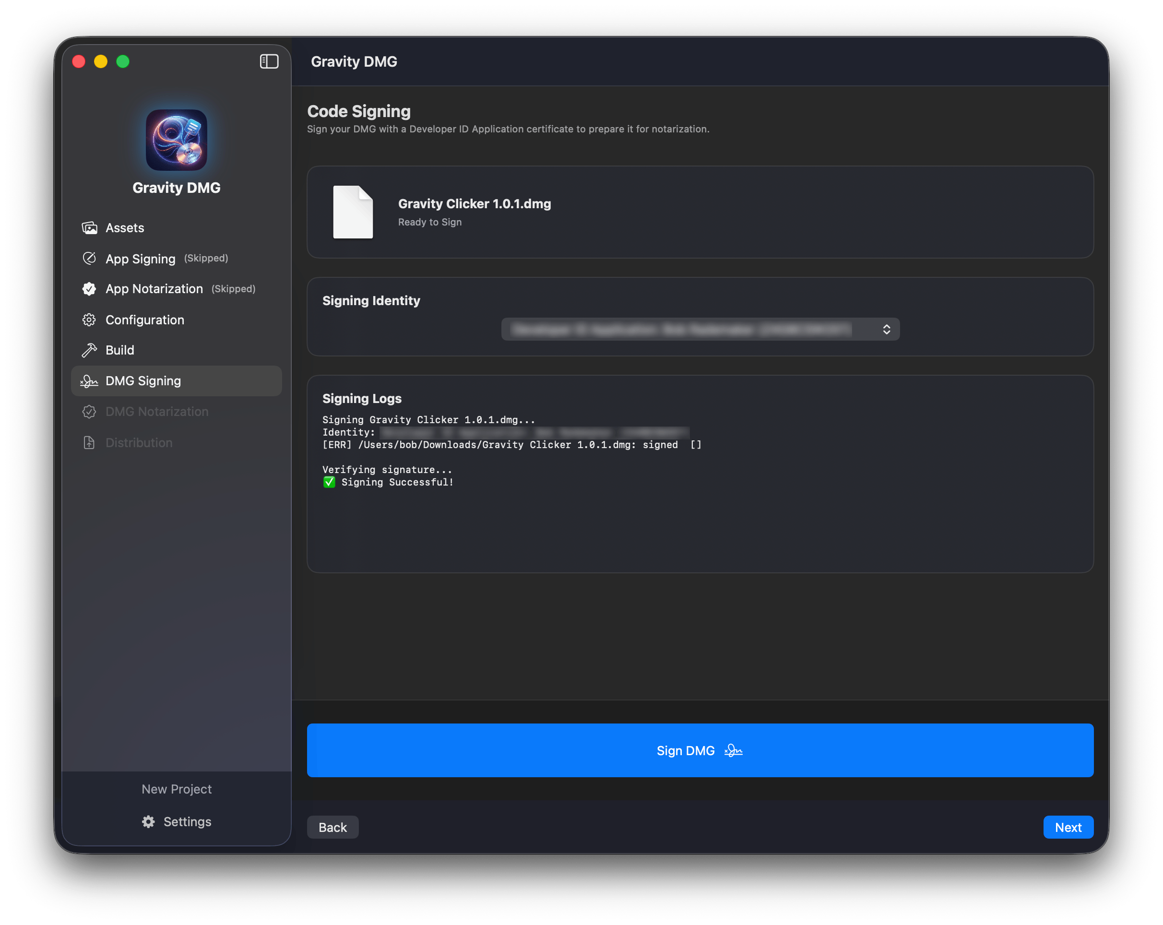The height and width of the screenshot is (925, 1163).
Task: Click the App Signing pencil icon
Action: pyautogui.click(x=90, y=258)
